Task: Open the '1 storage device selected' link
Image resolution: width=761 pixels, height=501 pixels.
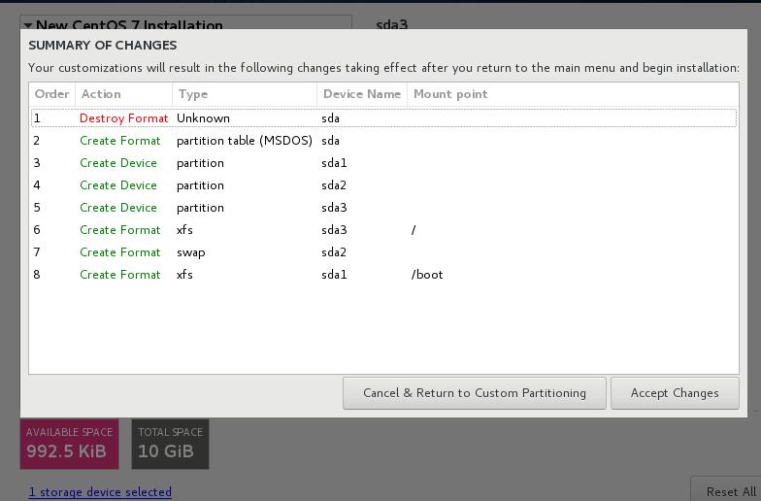Action: pyautogui.click(x=100, y=492)
